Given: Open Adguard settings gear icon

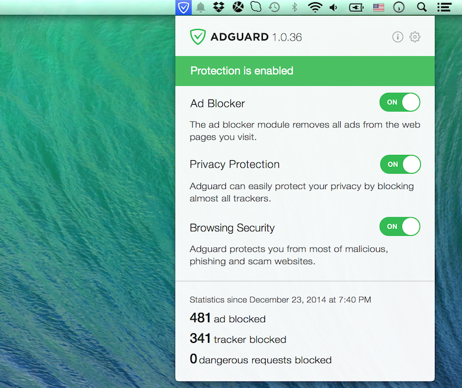Looking at the screenshot, I should [415, 37].
